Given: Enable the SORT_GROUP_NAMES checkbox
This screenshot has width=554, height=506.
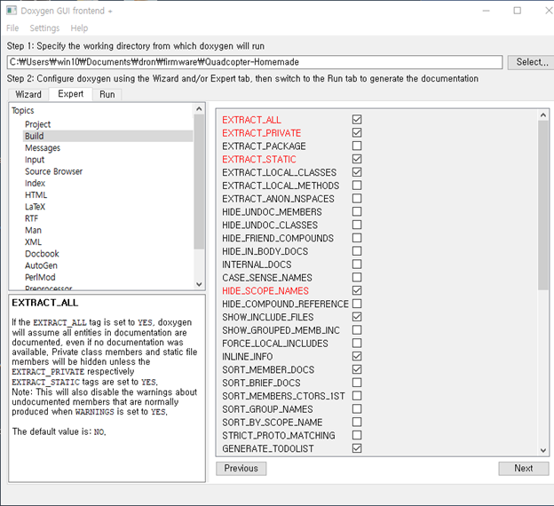Looking at the screenshot, I should [357, 408].
